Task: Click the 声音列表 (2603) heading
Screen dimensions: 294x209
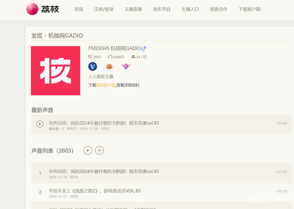Action: pos(52,151)
